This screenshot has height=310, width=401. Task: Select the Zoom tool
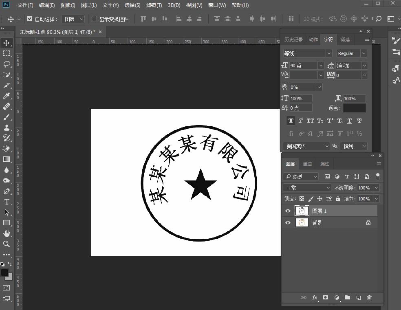[6, 244]
